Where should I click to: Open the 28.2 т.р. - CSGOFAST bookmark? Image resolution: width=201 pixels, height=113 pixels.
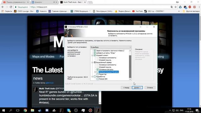tap(154, 11)
